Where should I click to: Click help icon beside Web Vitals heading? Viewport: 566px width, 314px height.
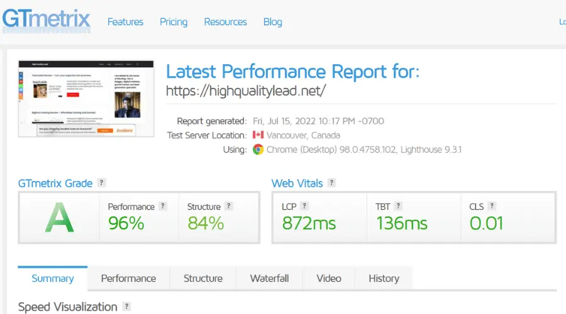click(331, 183)
